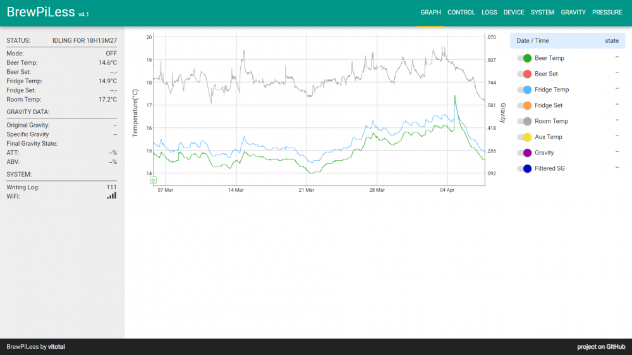Disable the Fridge Set legend toggle

[524, 105]
